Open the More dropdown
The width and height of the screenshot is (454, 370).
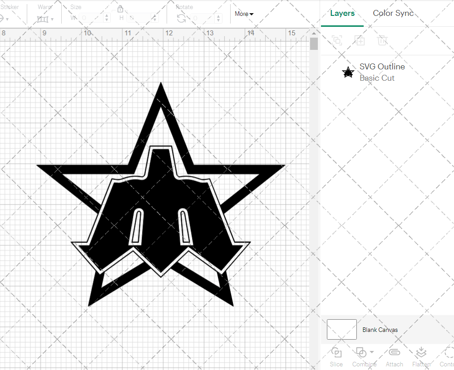click(244, 14)
